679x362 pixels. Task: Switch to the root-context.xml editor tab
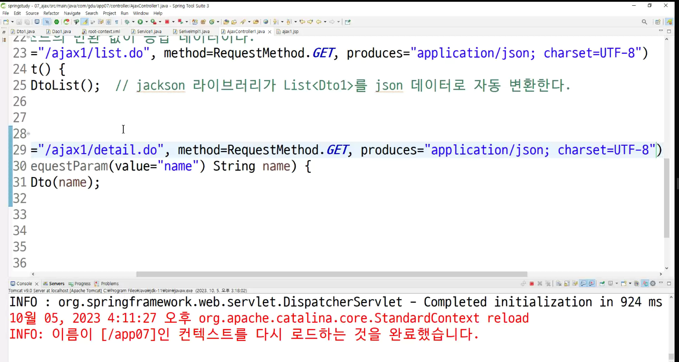click(101, 31)
